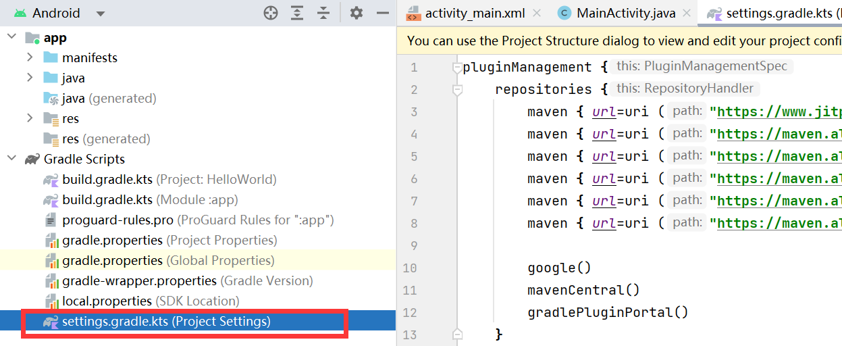This screenshot has width=842, height=346.
Task: Click the pluginManagement keyword on line 1
Action: (x=527, y=67)
